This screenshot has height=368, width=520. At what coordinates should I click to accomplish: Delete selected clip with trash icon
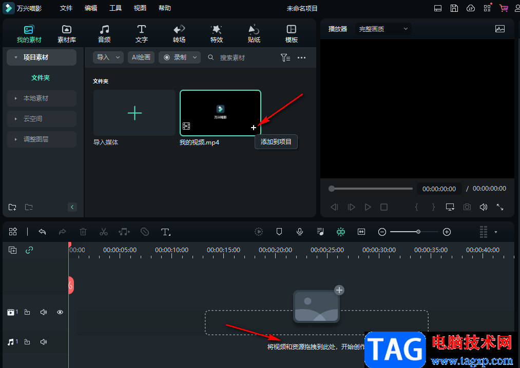click(83, 232)
